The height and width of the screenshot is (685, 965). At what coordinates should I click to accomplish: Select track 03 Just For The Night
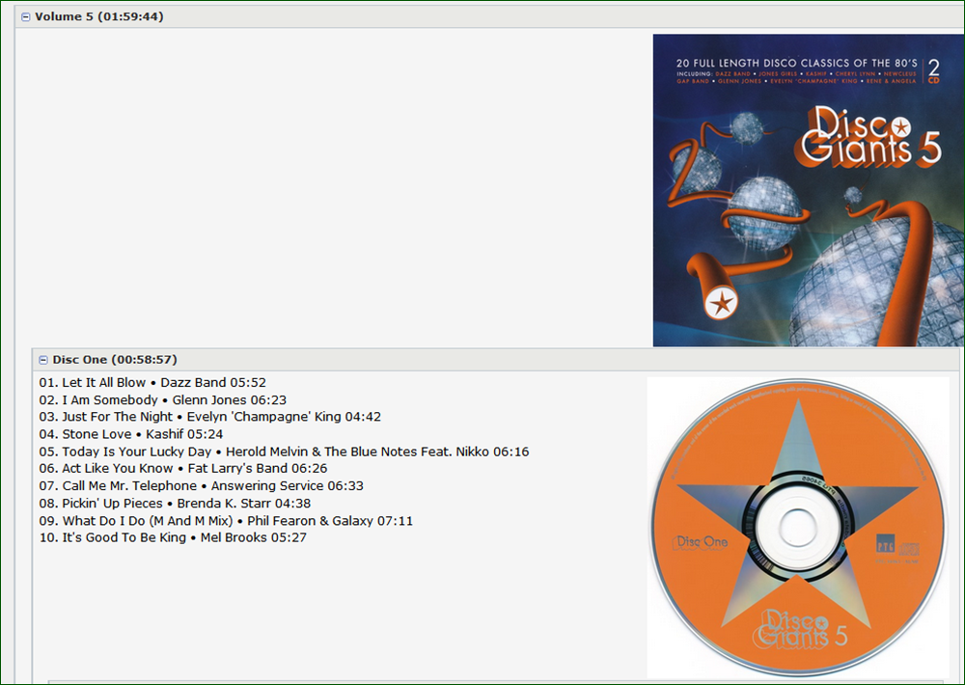pyautogui.click(x=209, y=417)
